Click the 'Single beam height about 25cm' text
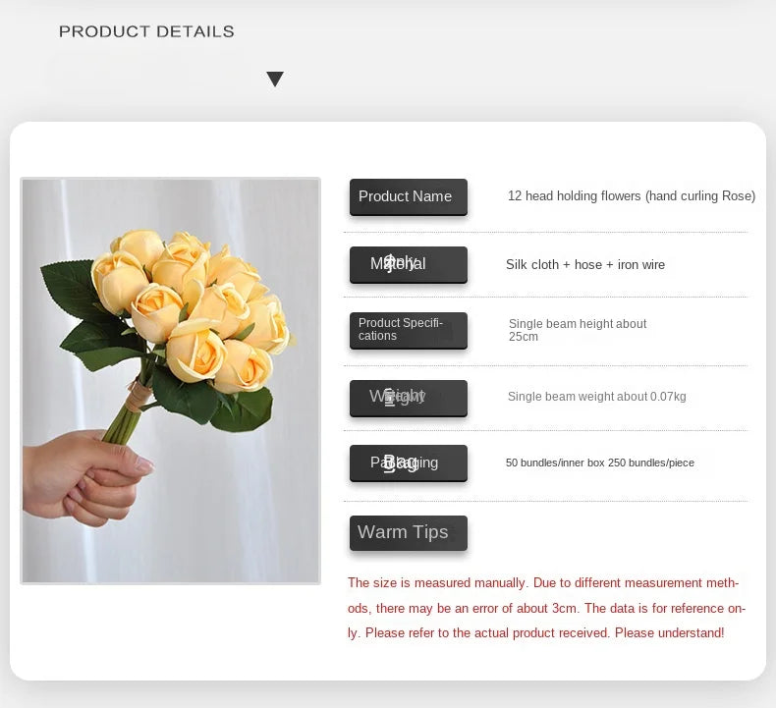Screen dimensions: 776x708 [x=578, y=330]
